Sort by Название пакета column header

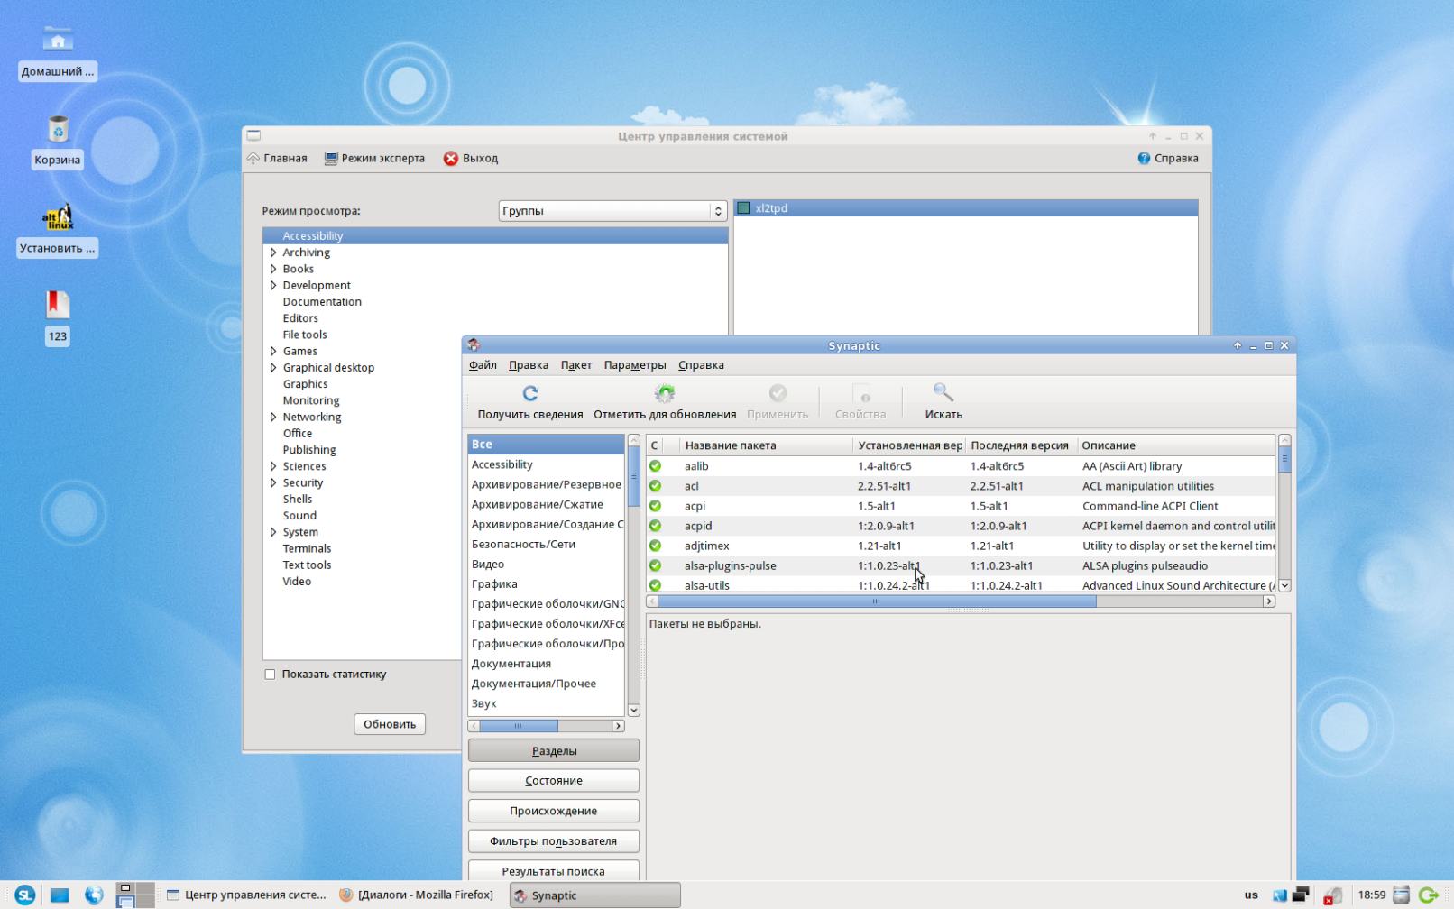(x=767, y=445)
